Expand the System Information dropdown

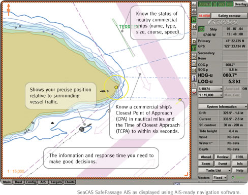point(223,106)
